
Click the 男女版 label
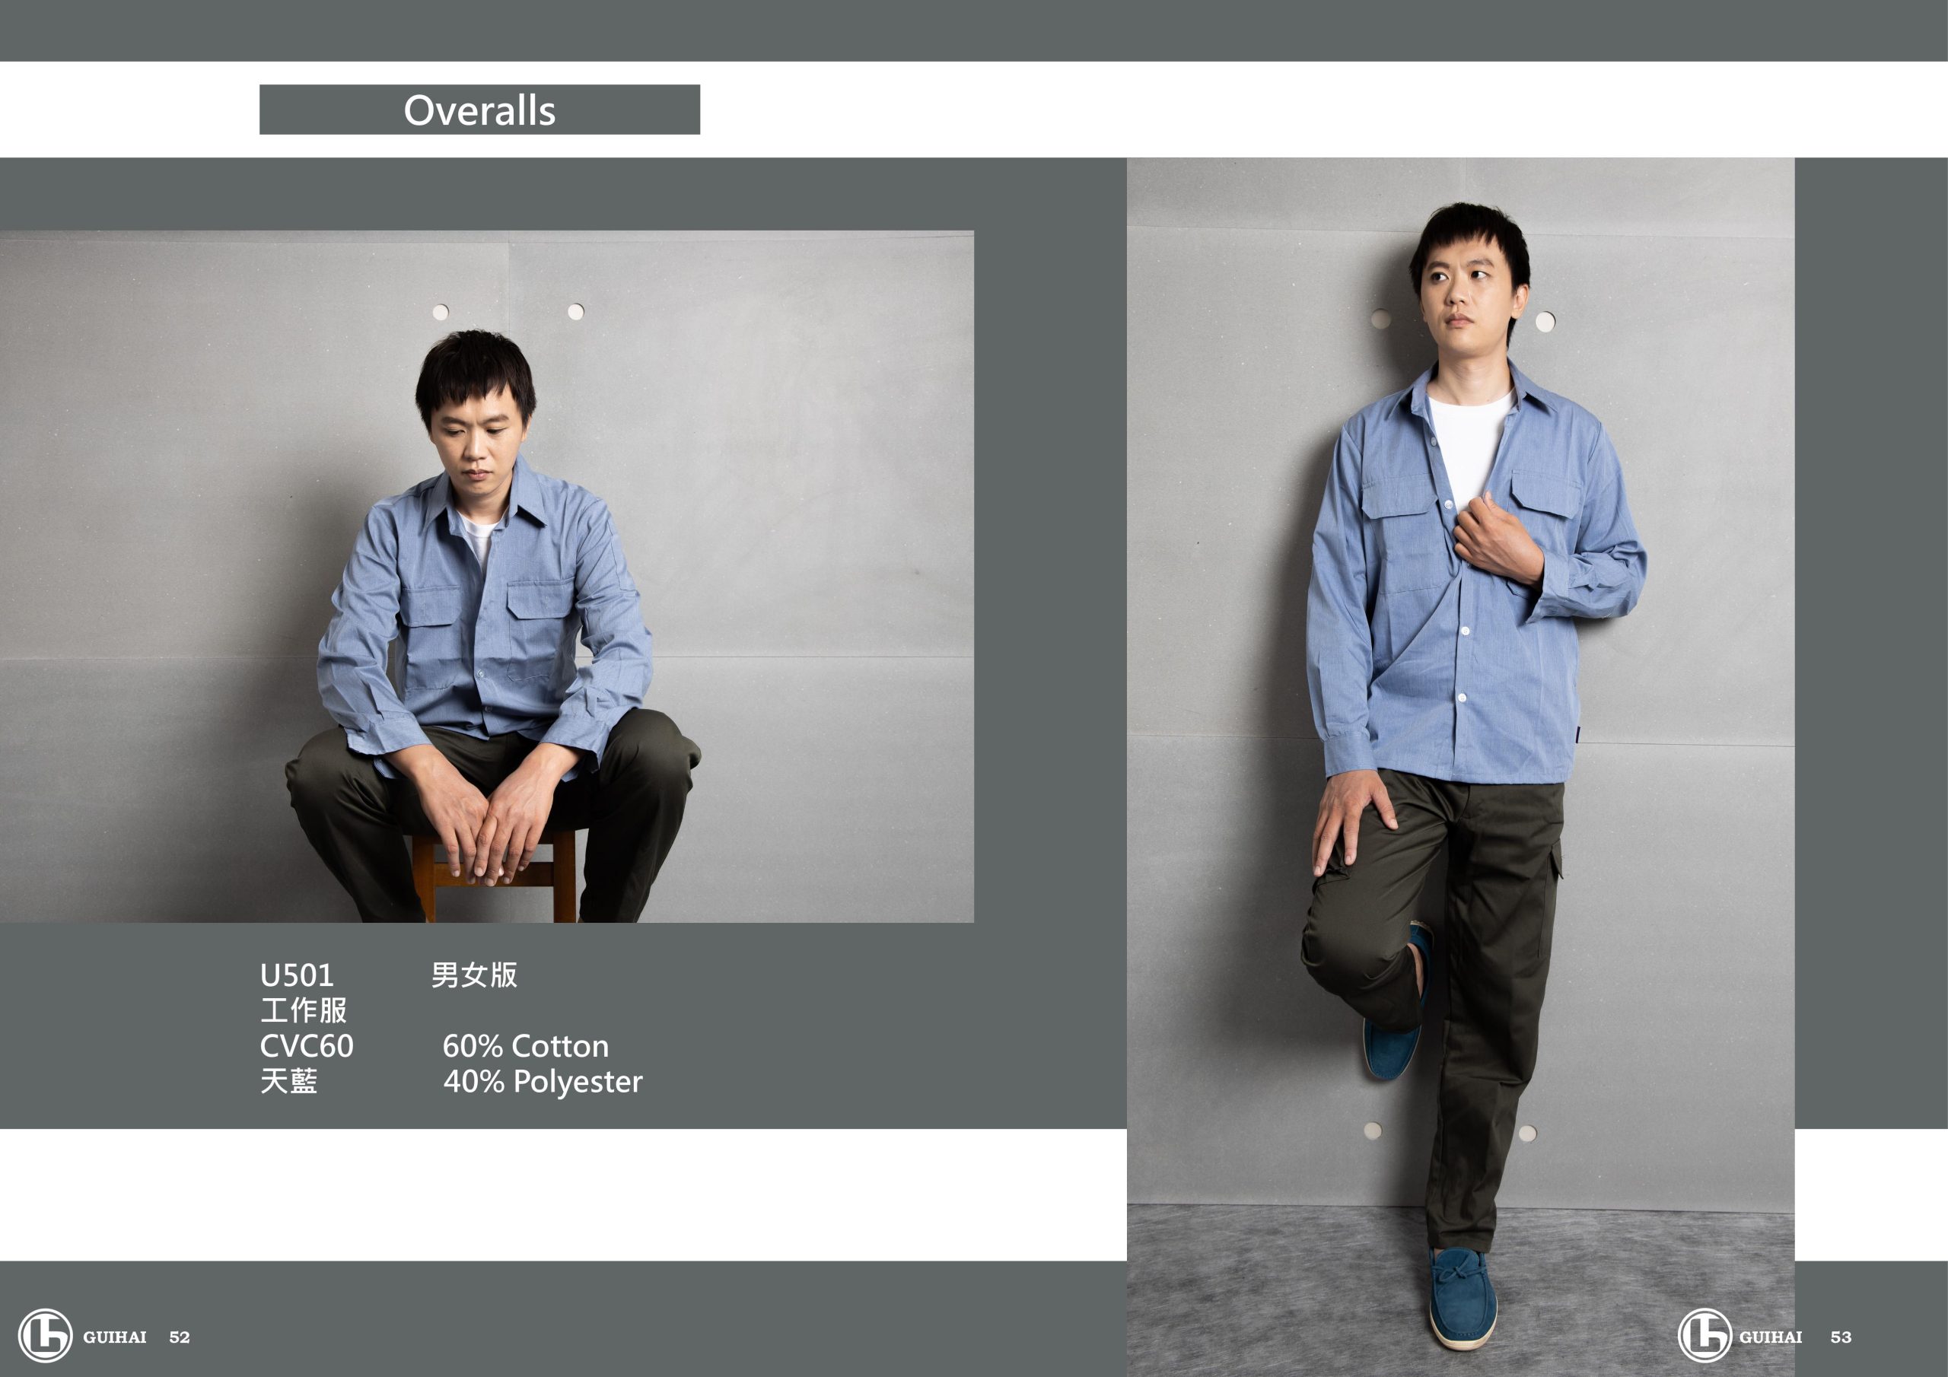473,974
